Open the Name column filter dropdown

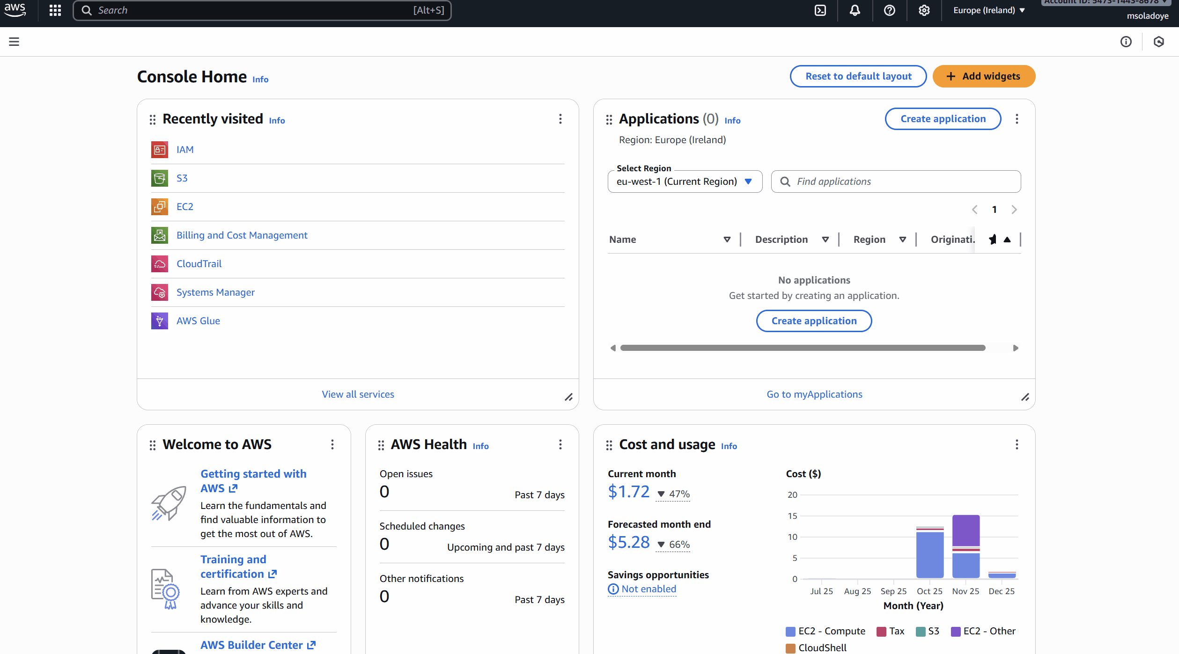point(727,239)
